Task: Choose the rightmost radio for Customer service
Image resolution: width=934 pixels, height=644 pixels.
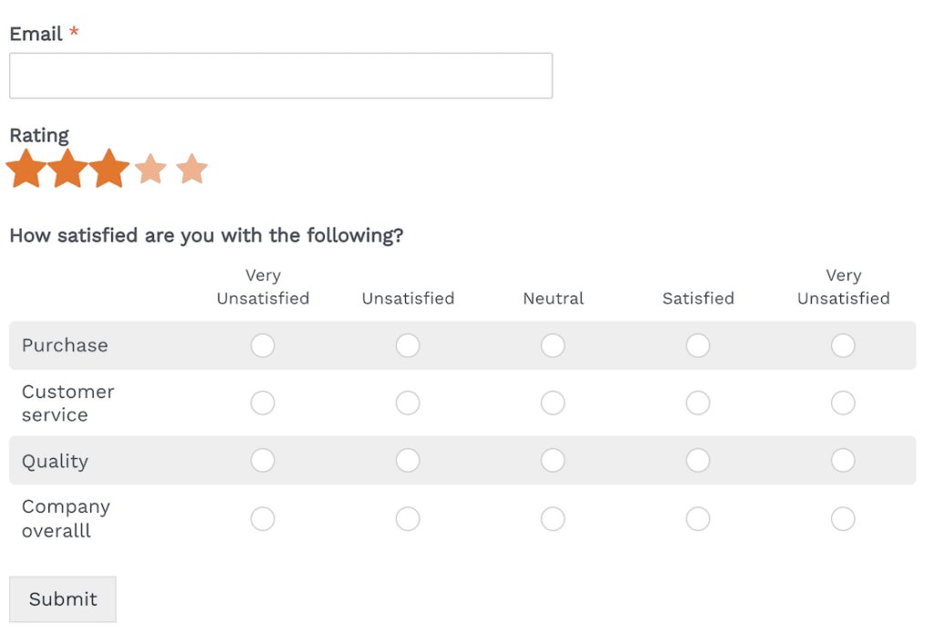Action: 843,403
